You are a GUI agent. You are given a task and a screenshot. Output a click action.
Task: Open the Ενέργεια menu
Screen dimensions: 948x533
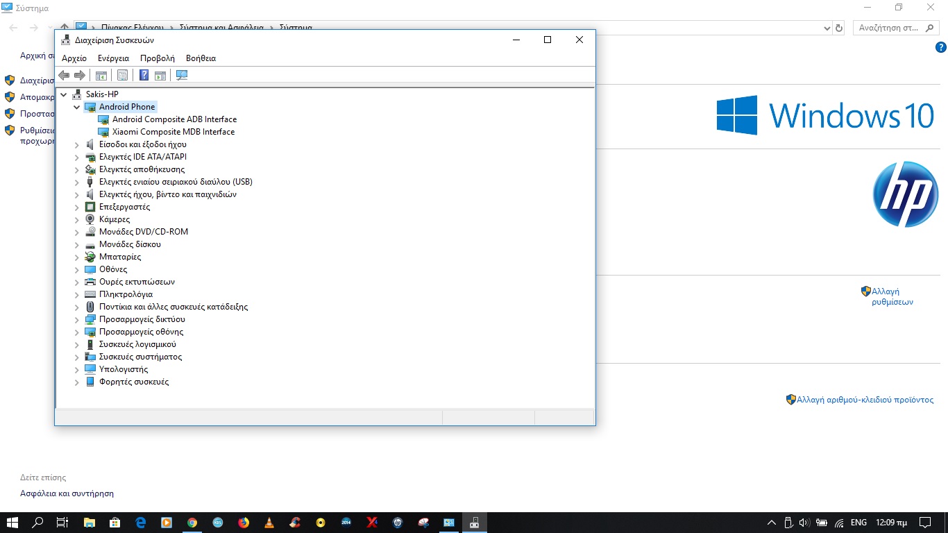113,58
